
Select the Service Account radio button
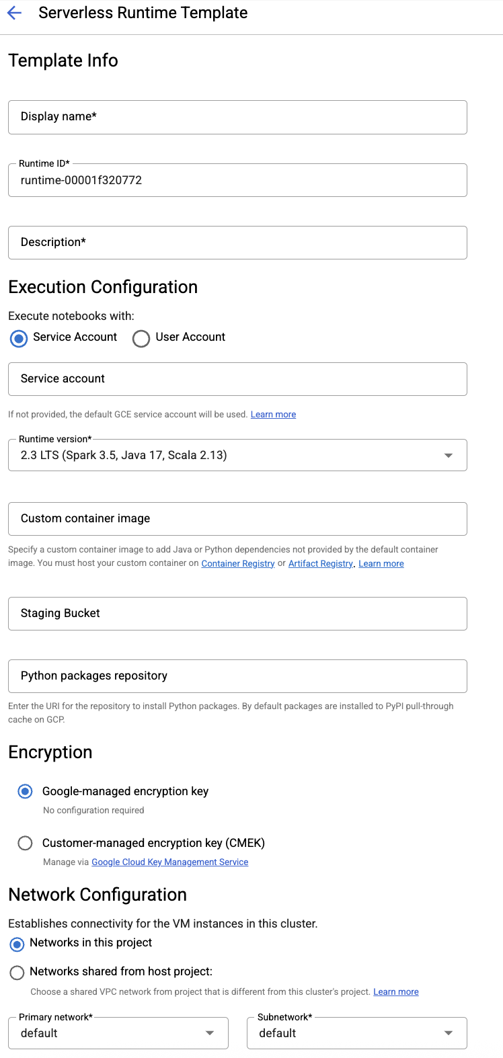click(x=19, y=338)
